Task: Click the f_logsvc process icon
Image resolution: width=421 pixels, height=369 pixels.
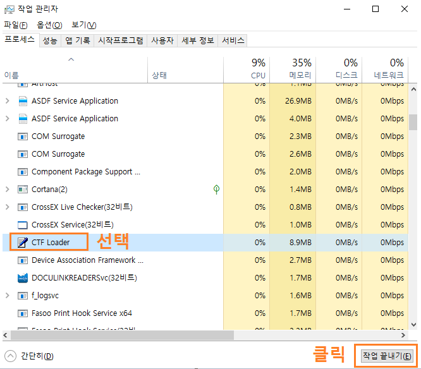Action: (x=23, y=296)
